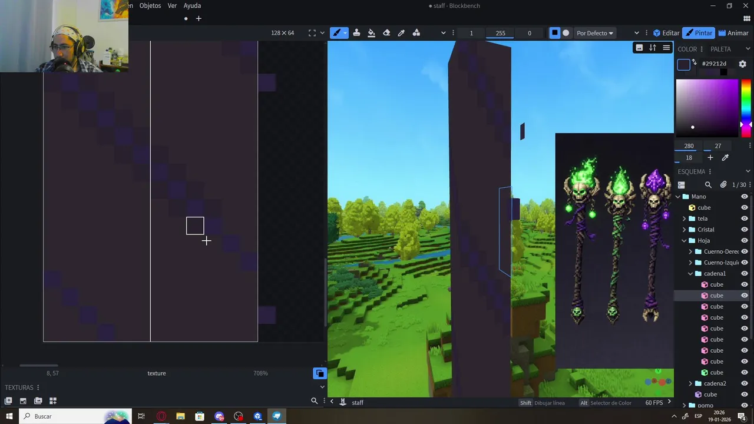The image size is (754, 424).
Task: Click the Pintar mode button
Action: pyautogui.click(x=699, y=33)
